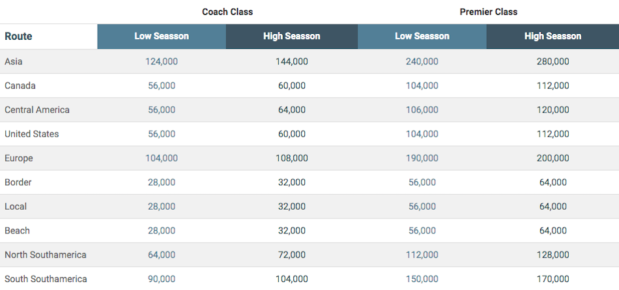Click Premier Class Low Season header
The height and width of the screenshot is (290, 619).
[x=422, y=36]
